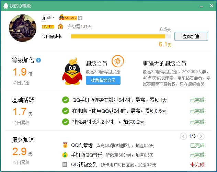
Task: Click green checkmark for 非隐身时长满2小时
Action: 66,122
